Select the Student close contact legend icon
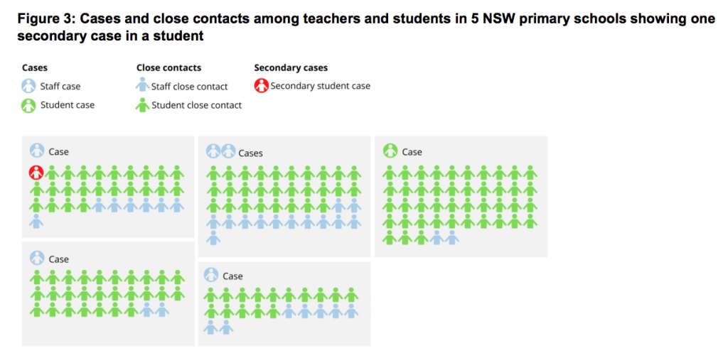728x358 pixels. pyautogui.click(x=142, y=105)
